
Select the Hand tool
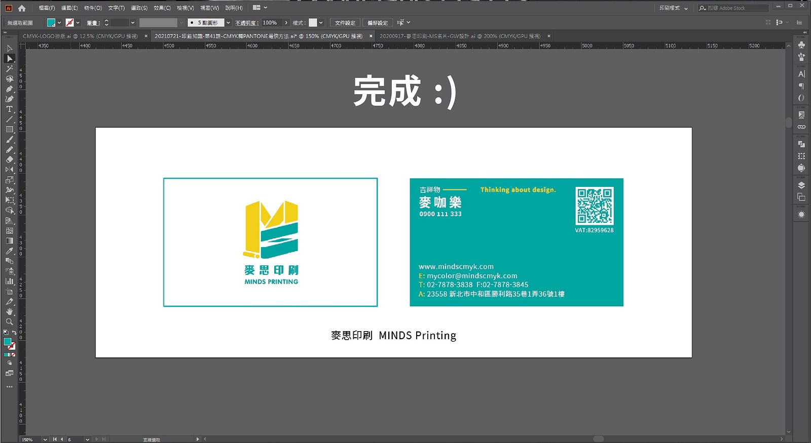pos(9,311)
